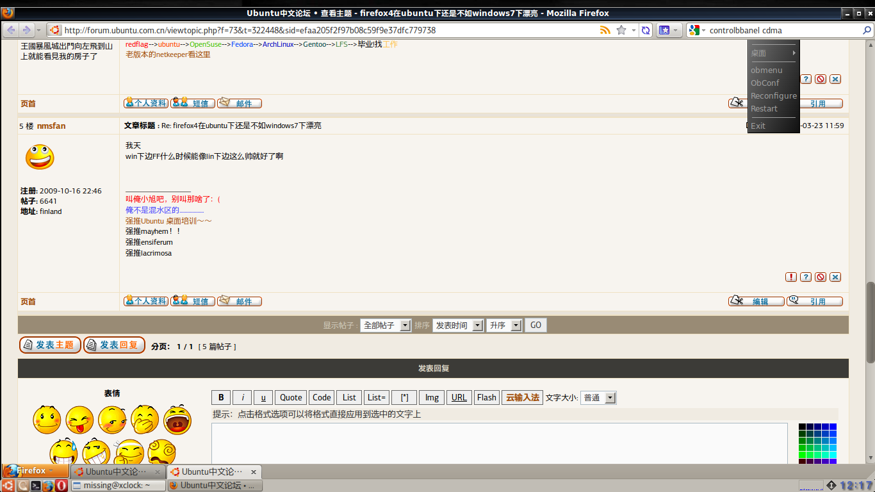Click the question mark icon on nmsfan's post
The height and width of the screenshot is (492, 875).
click(806, 277)
